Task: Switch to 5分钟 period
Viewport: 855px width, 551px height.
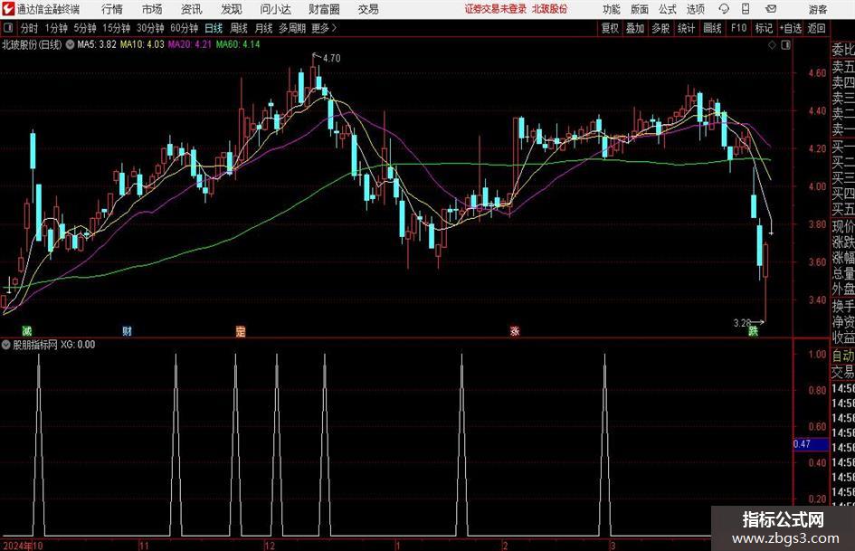Action: tap(85, 28)
